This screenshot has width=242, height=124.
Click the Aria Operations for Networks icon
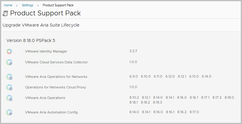[9, 77]
